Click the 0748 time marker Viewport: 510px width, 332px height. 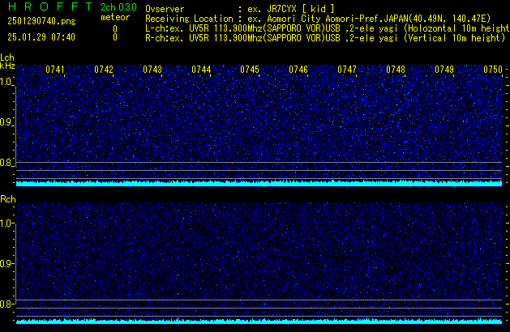pyautogui.click(x=396, y=70)
